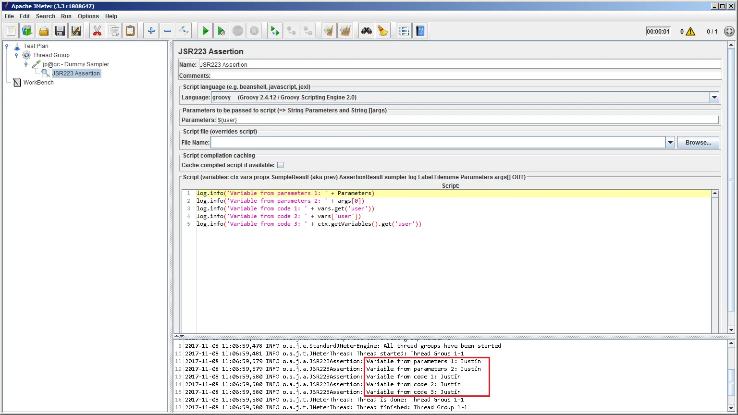738x415 pixels.
Task: Select WorkBench in the tree
Action: tap(38, 83)
